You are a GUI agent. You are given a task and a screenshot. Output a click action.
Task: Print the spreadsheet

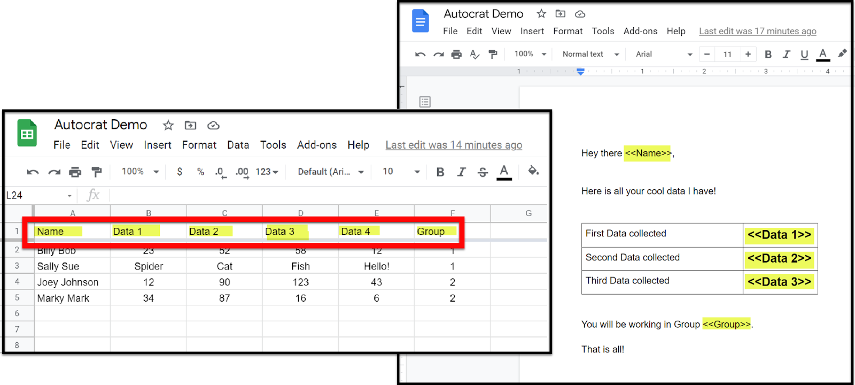[x=75, y=172]
